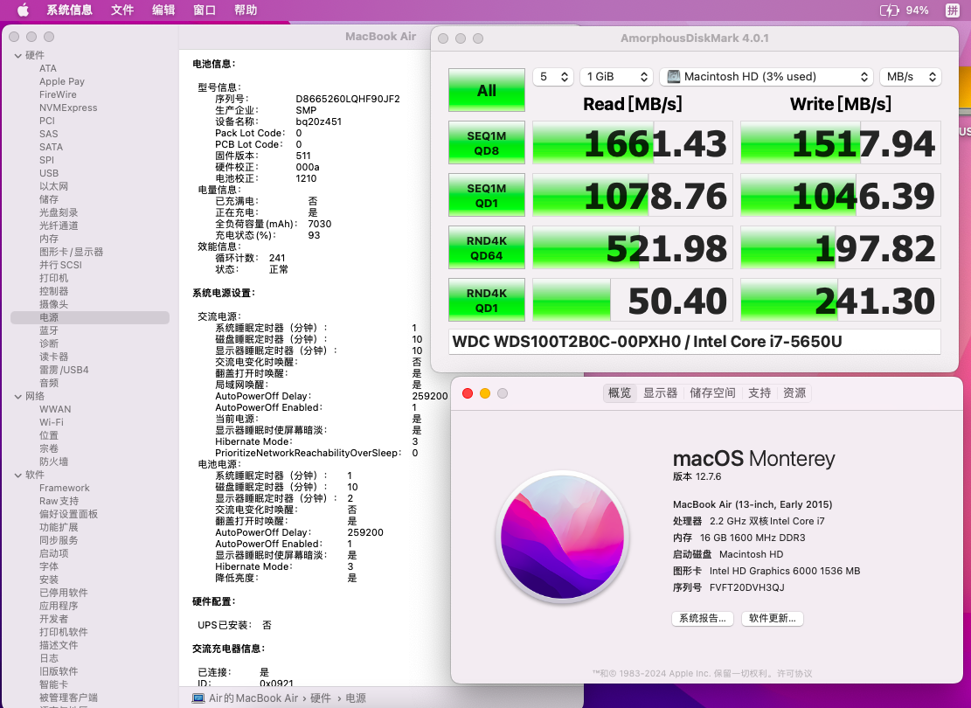
Task: Open the 帮助 menu
Action: pyautogui.click(x=246, y=10)
